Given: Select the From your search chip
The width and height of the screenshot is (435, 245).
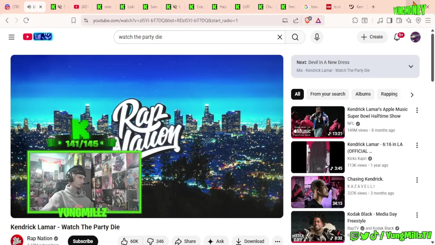Looking at the screenshot, I should [x=328, y=94].
